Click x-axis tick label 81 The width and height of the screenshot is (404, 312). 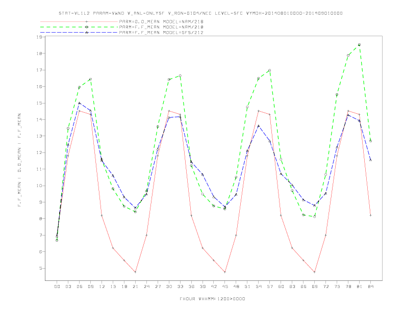[x=360, y=287]
